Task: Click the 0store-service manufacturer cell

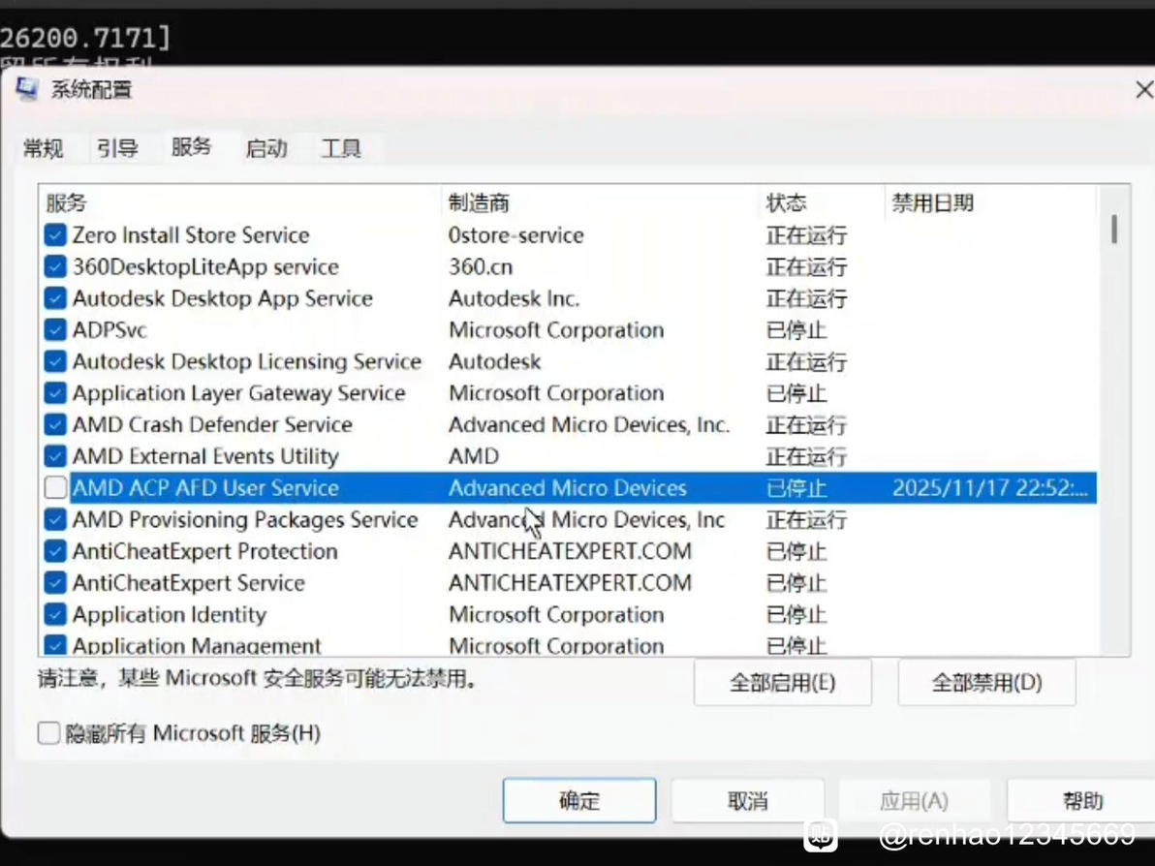Action: click(x=515, y=235)
